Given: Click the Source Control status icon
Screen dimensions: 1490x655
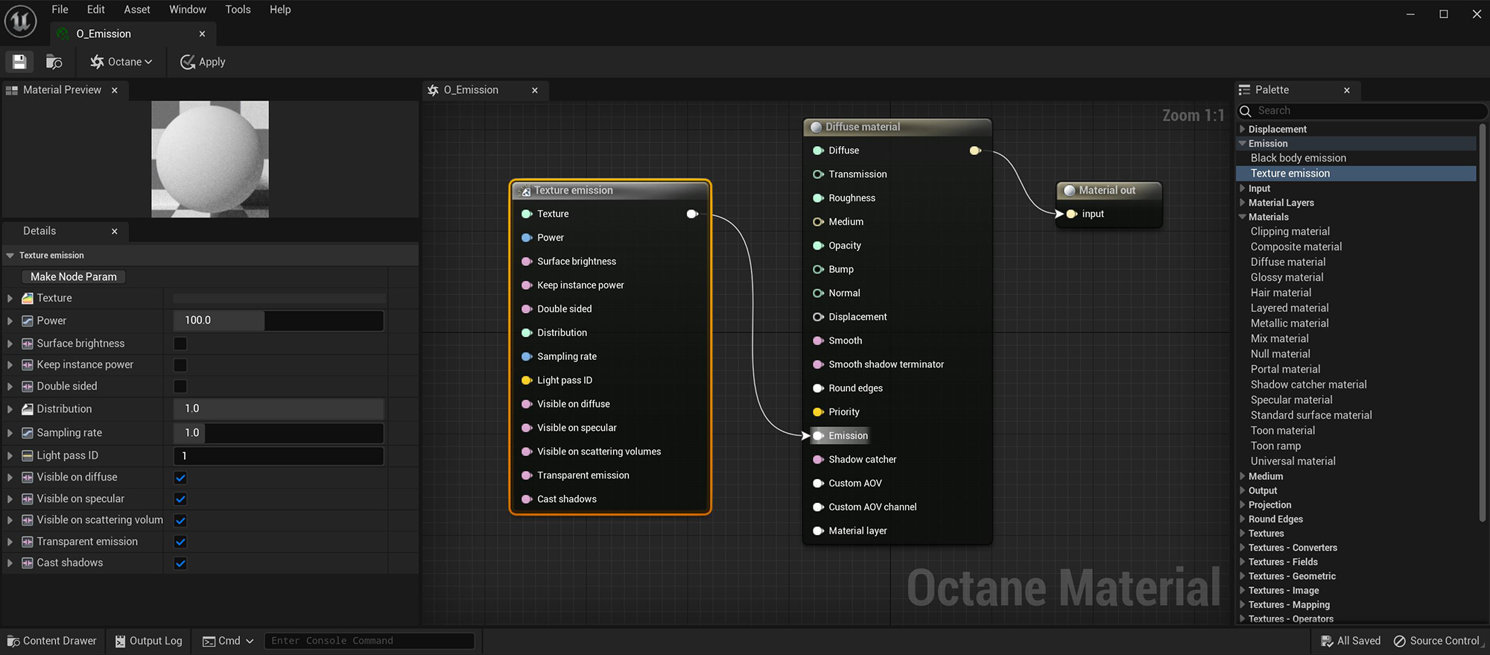Looking at the screenshot, I should [1399, 641].
